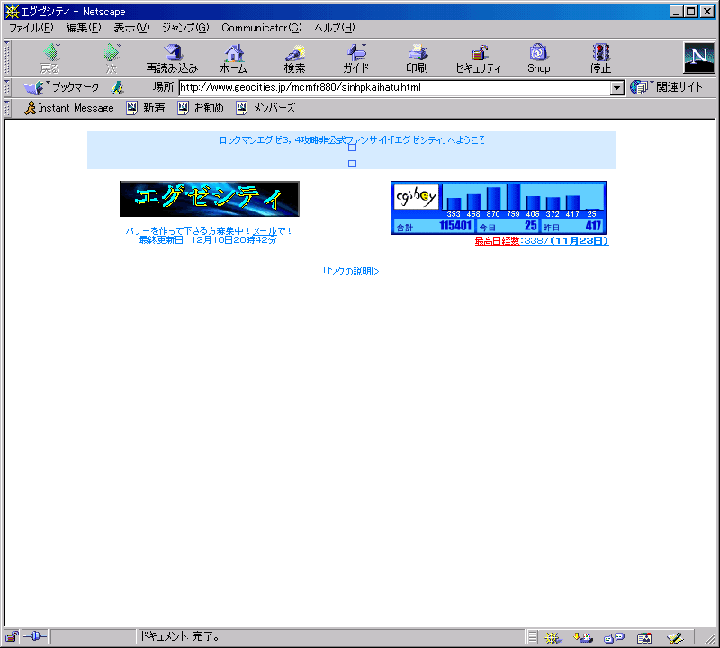720x648 pixels.
Task: Click the online/offline connection plug icon
Action: (35, 636)
